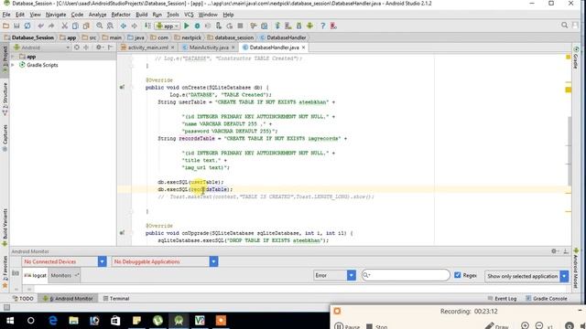
Task: Toggle the Regex checkbox
Action: [x=458, y=275]
